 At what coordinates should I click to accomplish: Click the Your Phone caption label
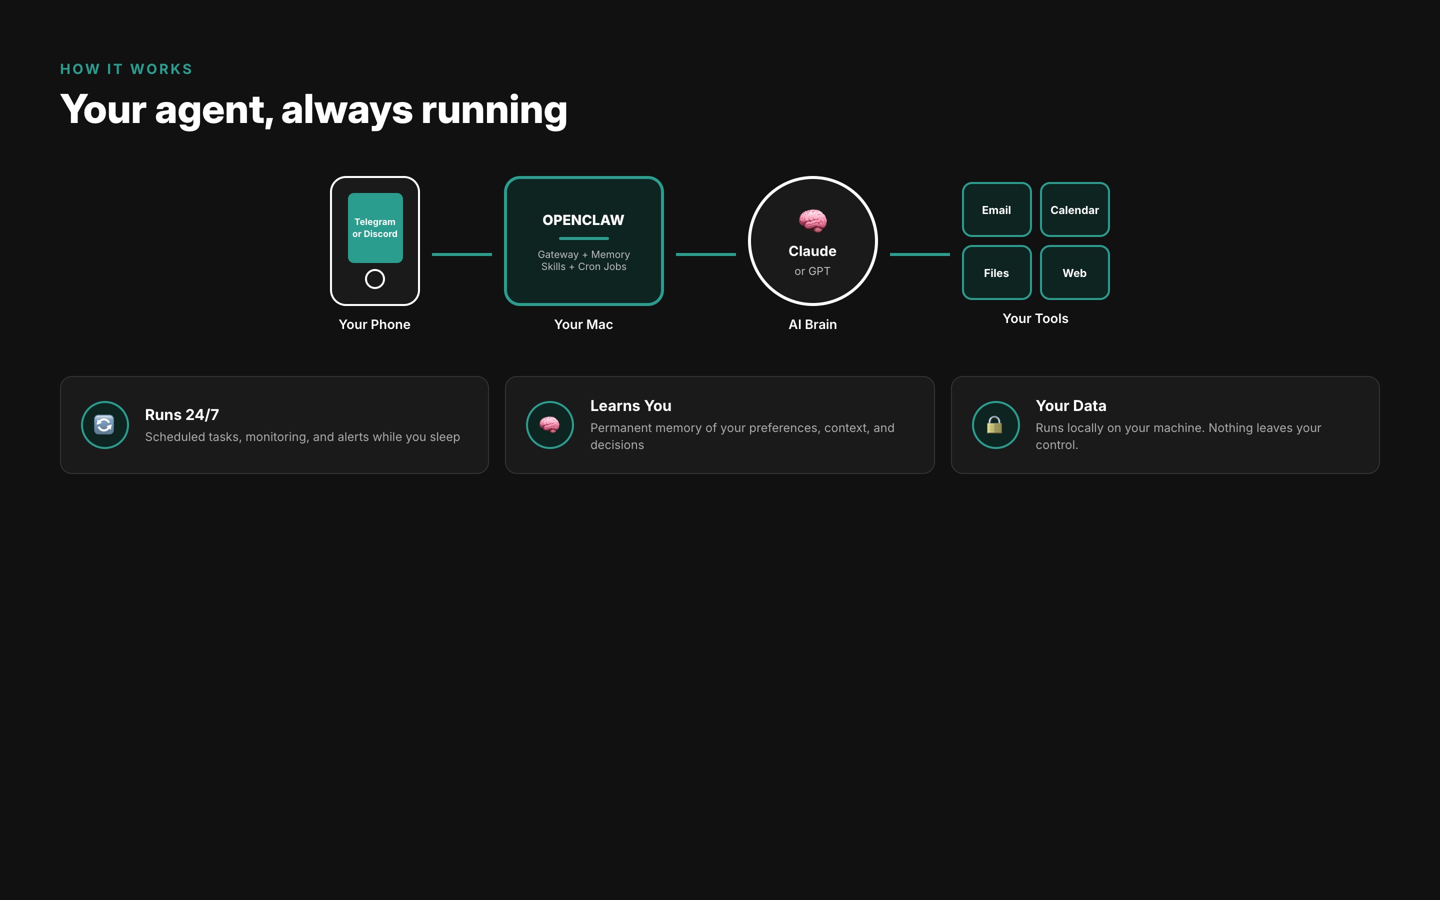pyautogui.click(x=374, y=324)
